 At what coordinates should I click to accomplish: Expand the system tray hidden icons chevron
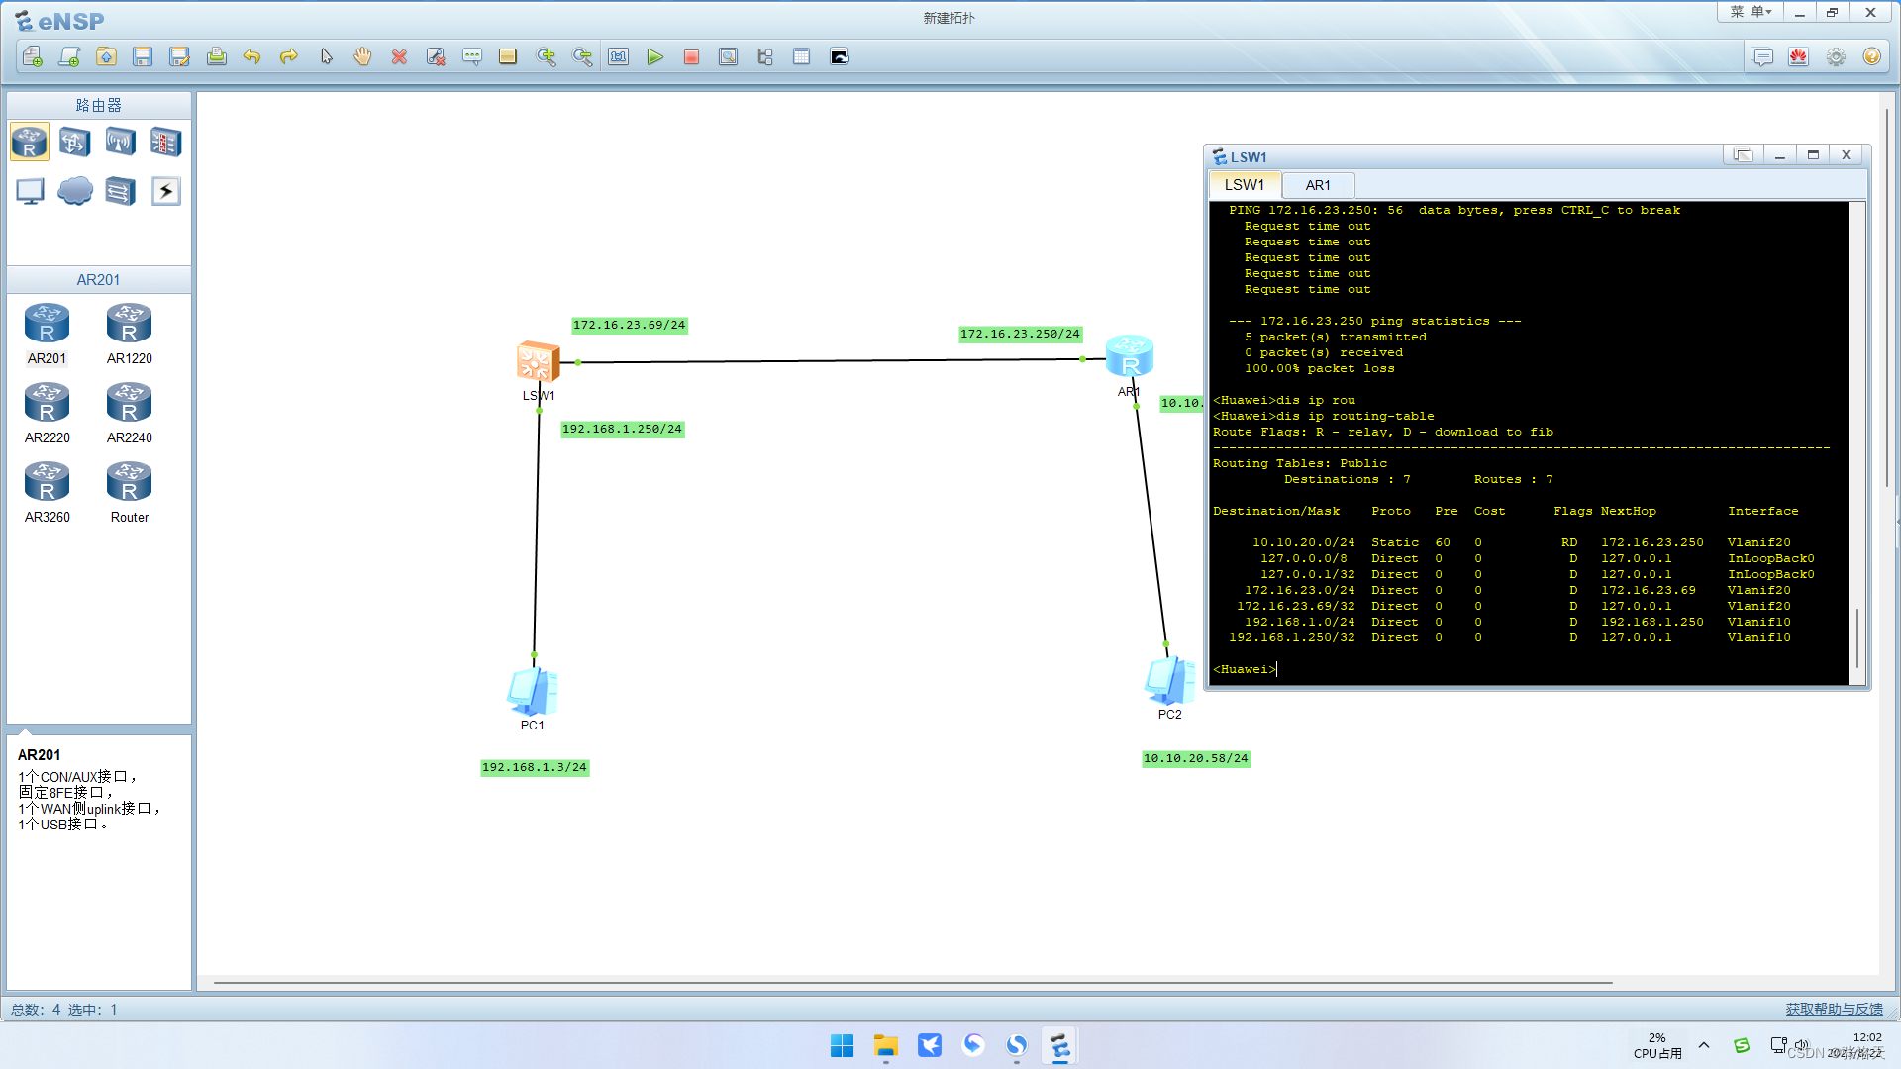(x=1704, y=1045)
